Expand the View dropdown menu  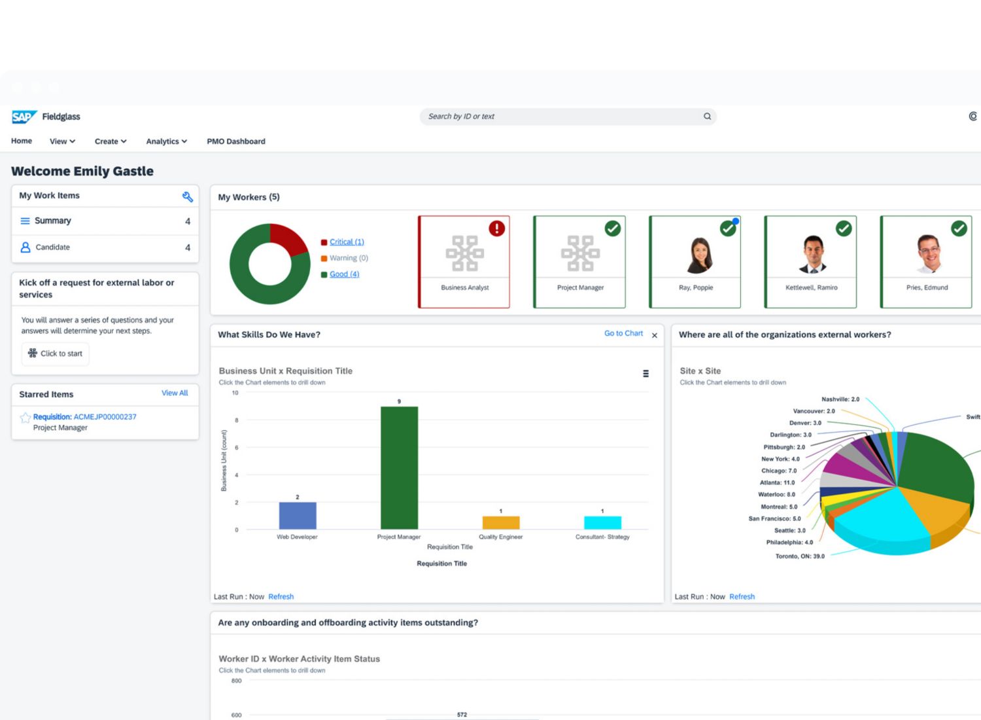[62, 141]
